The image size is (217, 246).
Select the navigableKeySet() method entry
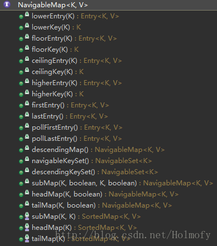click(x=92, y=161)
